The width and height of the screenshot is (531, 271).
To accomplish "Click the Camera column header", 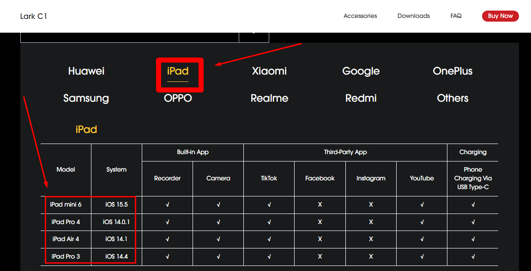I will pos(218,179).
